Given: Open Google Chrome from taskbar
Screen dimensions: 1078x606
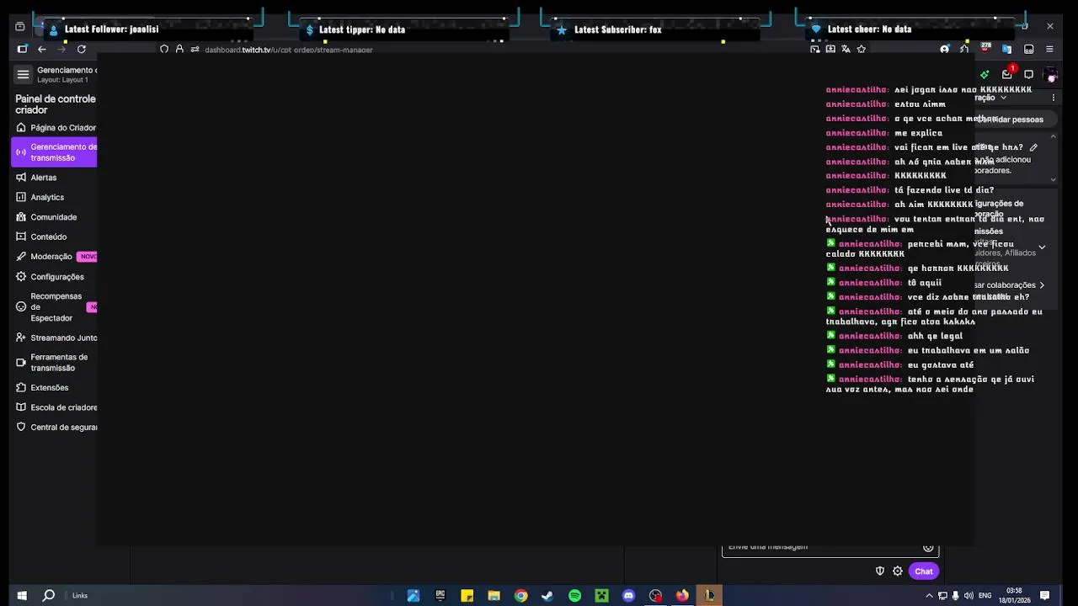Looking at the screenshot, I should 521,595.
